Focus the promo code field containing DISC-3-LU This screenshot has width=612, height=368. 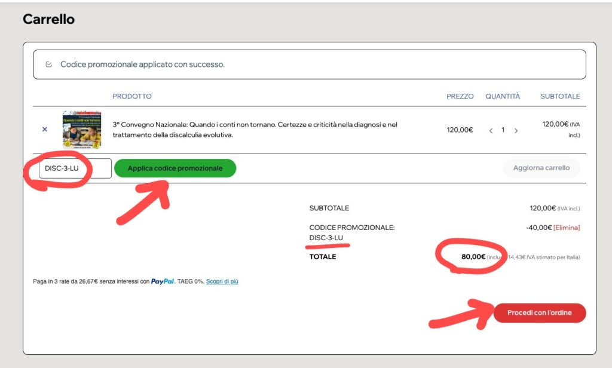[x=75, y=168]
